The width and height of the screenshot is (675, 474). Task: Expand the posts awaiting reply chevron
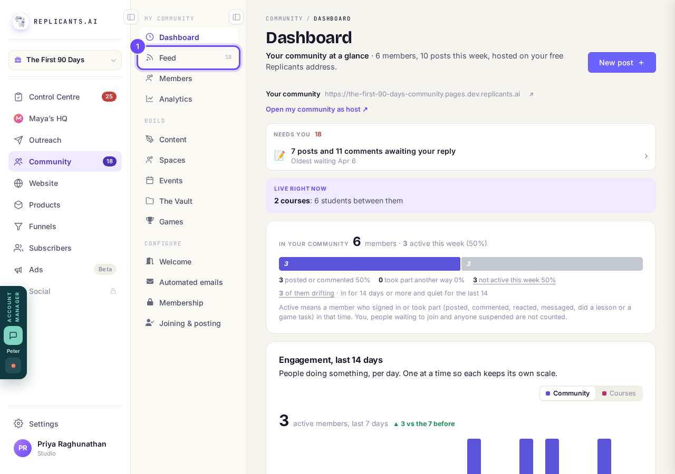[646, 156]
